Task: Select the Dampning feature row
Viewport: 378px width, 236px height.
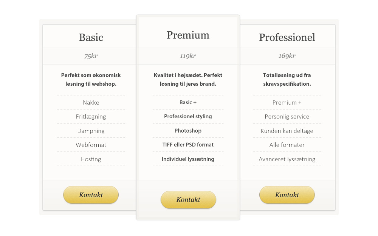Action: (x=91, y=131)
